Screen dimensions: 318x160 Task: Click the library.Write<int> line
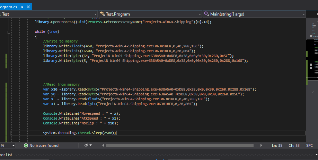tap(119, 51)
